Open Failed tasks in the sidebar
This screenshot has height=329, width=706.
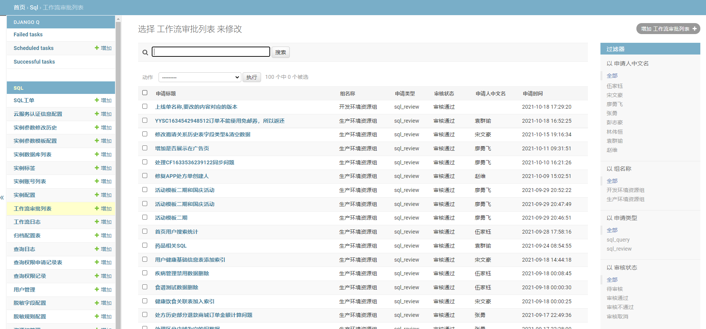tap(28, 34)
